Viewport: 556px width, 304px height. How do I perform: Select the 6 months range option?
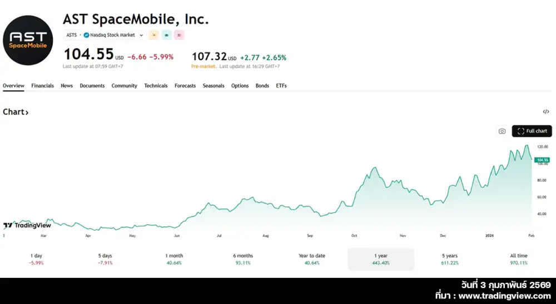[x=242, y=259]
